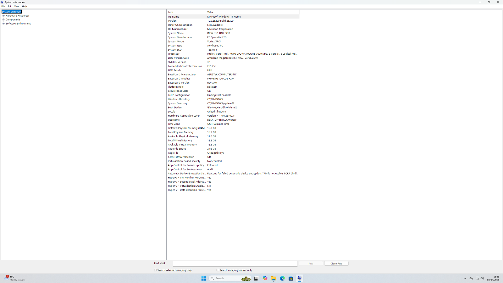Open the View menu
The width and height of the screenshot is (503, 283).
point(17,6)
